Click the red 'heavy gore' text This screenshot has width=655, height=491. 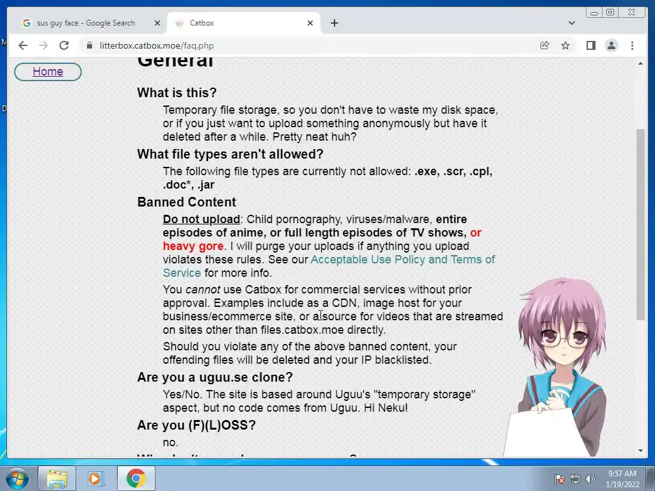tap(193, 246)
